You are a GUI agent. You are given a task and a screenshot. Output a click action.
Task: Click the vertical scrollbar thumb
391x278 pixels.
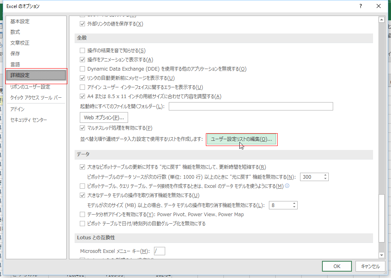381,219
